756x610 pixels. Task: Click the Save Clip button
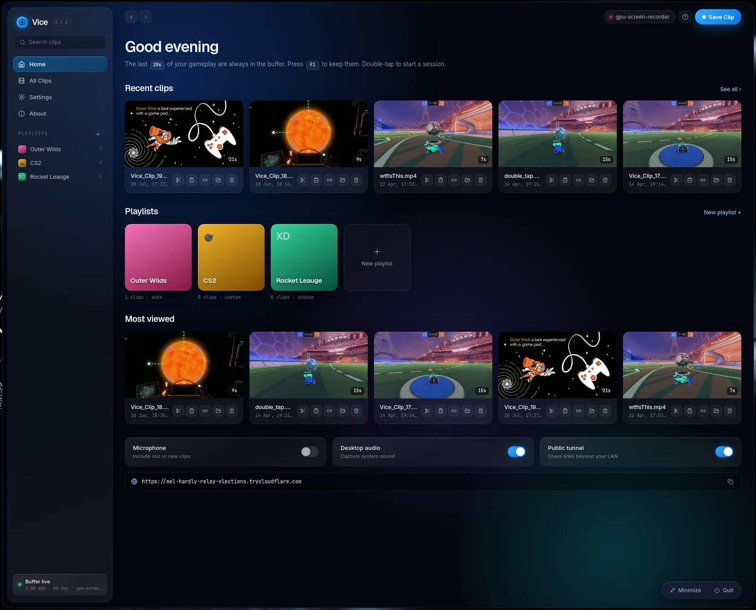click(718, 17)
